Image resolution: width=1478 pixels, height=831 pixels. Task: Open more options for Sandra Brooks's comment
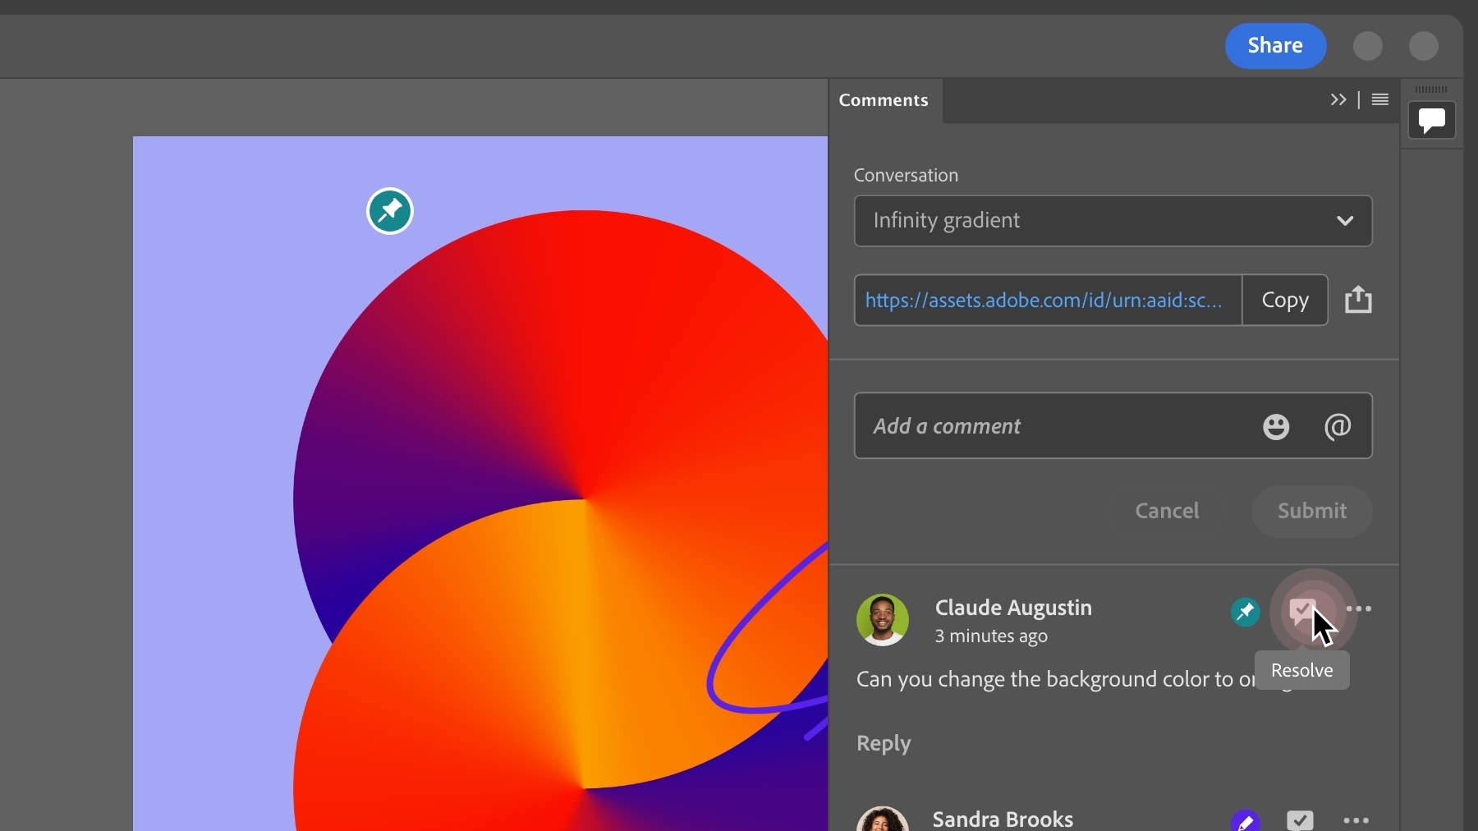pyautogui.click(x=1356, y=820)
